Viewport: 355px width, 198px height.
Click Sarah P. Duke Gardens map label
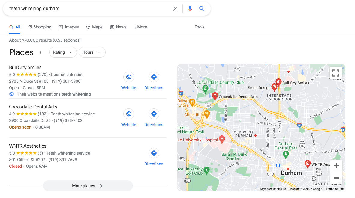234,156
